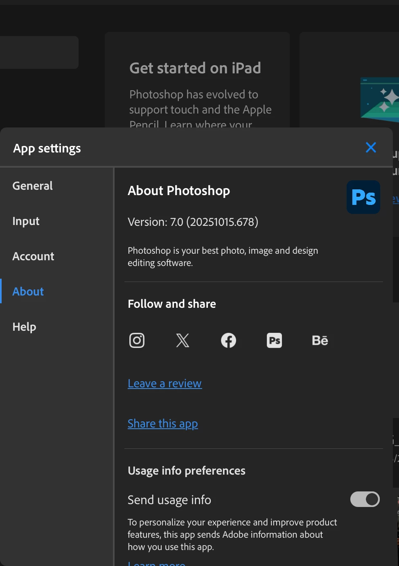Open Photoshop's Behance page
399x566 pixels.
click(320, 340)
